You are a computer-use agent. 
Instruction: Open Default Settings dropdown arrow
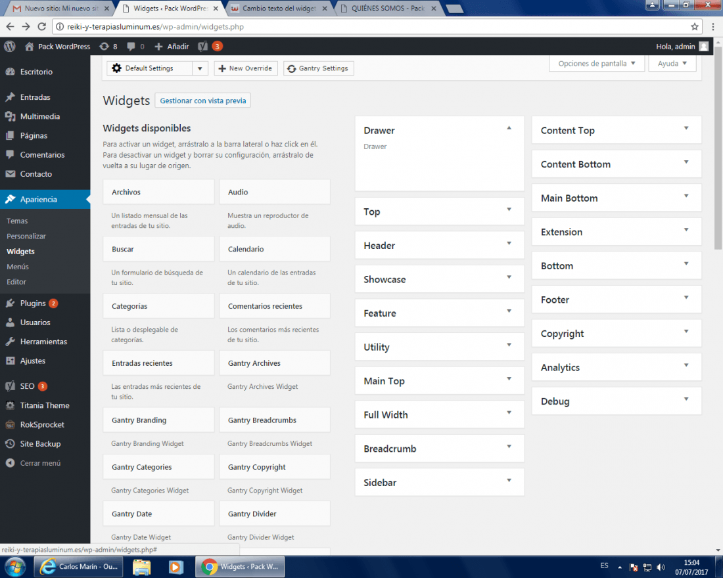(200, 68)
